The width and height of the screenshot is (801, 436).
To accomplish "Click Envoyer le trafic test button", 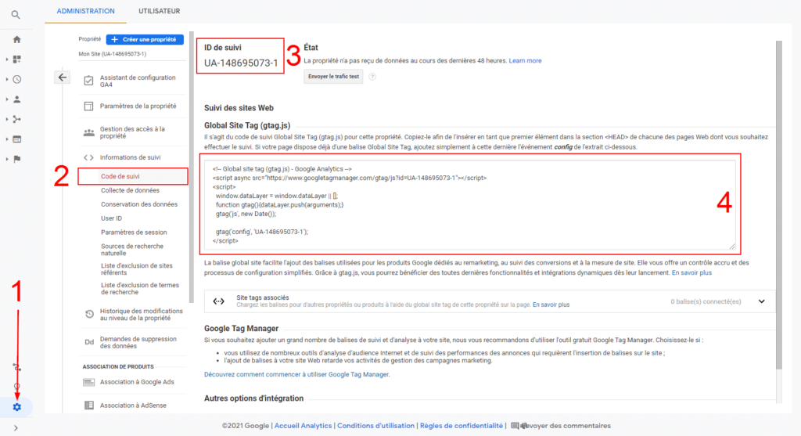I will click(333, 77).
